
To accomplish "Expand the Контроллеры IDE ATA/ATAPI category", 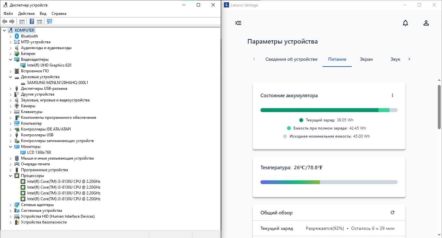I will (10, 129).
